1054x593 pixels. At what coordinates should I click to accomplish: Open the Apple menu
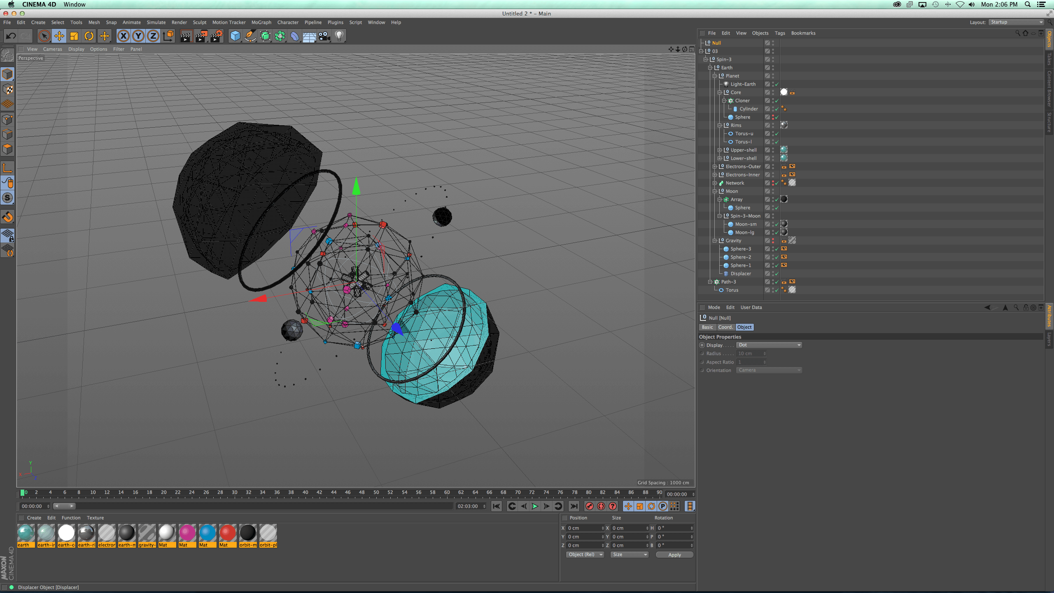[11, 5]
